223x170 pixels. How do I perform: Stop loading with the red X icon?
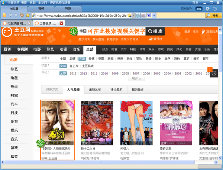143,16
